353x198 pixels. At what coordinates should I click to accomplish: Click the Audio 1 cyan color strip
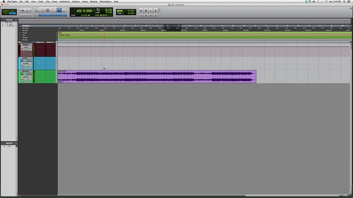pos(19,63)
